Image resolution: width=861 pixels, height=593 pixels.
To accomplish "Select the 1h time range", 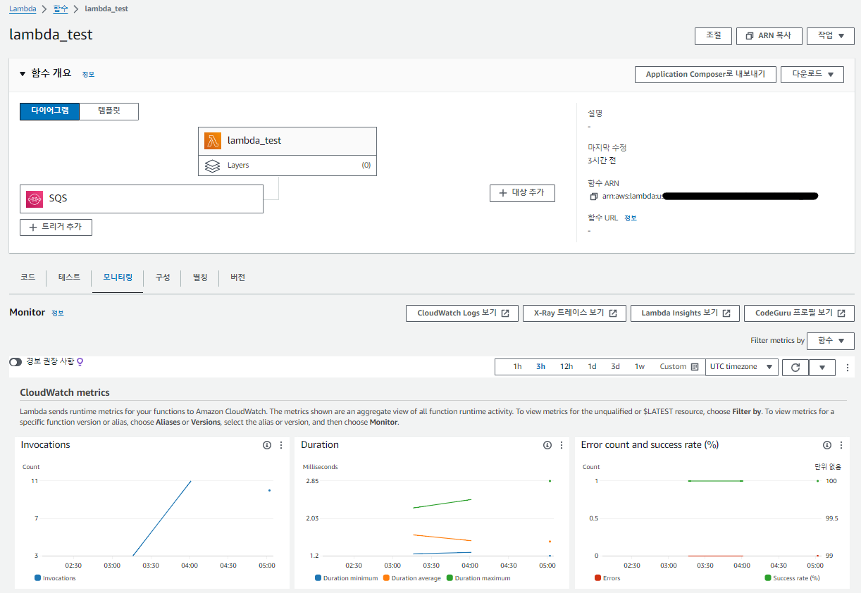I will pyautogui.click(x=517, y=367).
